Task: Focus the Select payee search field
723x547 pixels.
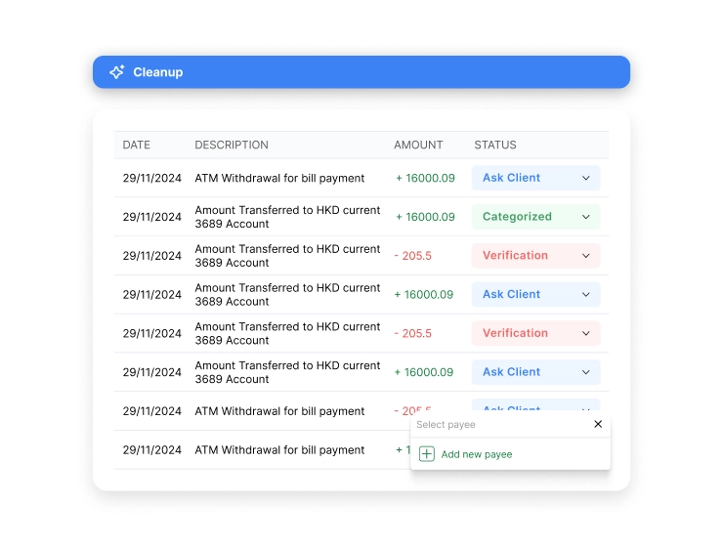Action: click(x=498, y=425)
